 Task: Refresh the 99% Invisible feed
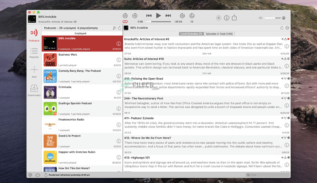[282, 28]
